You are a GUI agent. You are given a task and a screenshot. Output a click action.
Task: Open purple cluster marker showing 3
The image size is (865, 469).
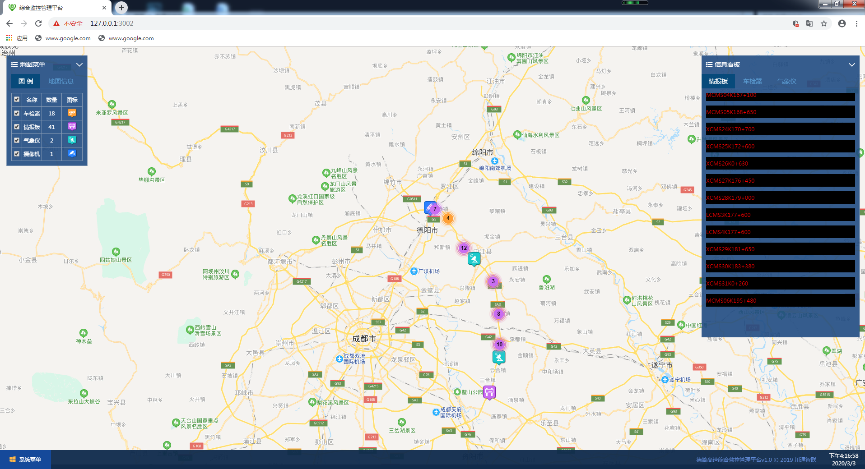pyautogui.click(x=493, y=281)
